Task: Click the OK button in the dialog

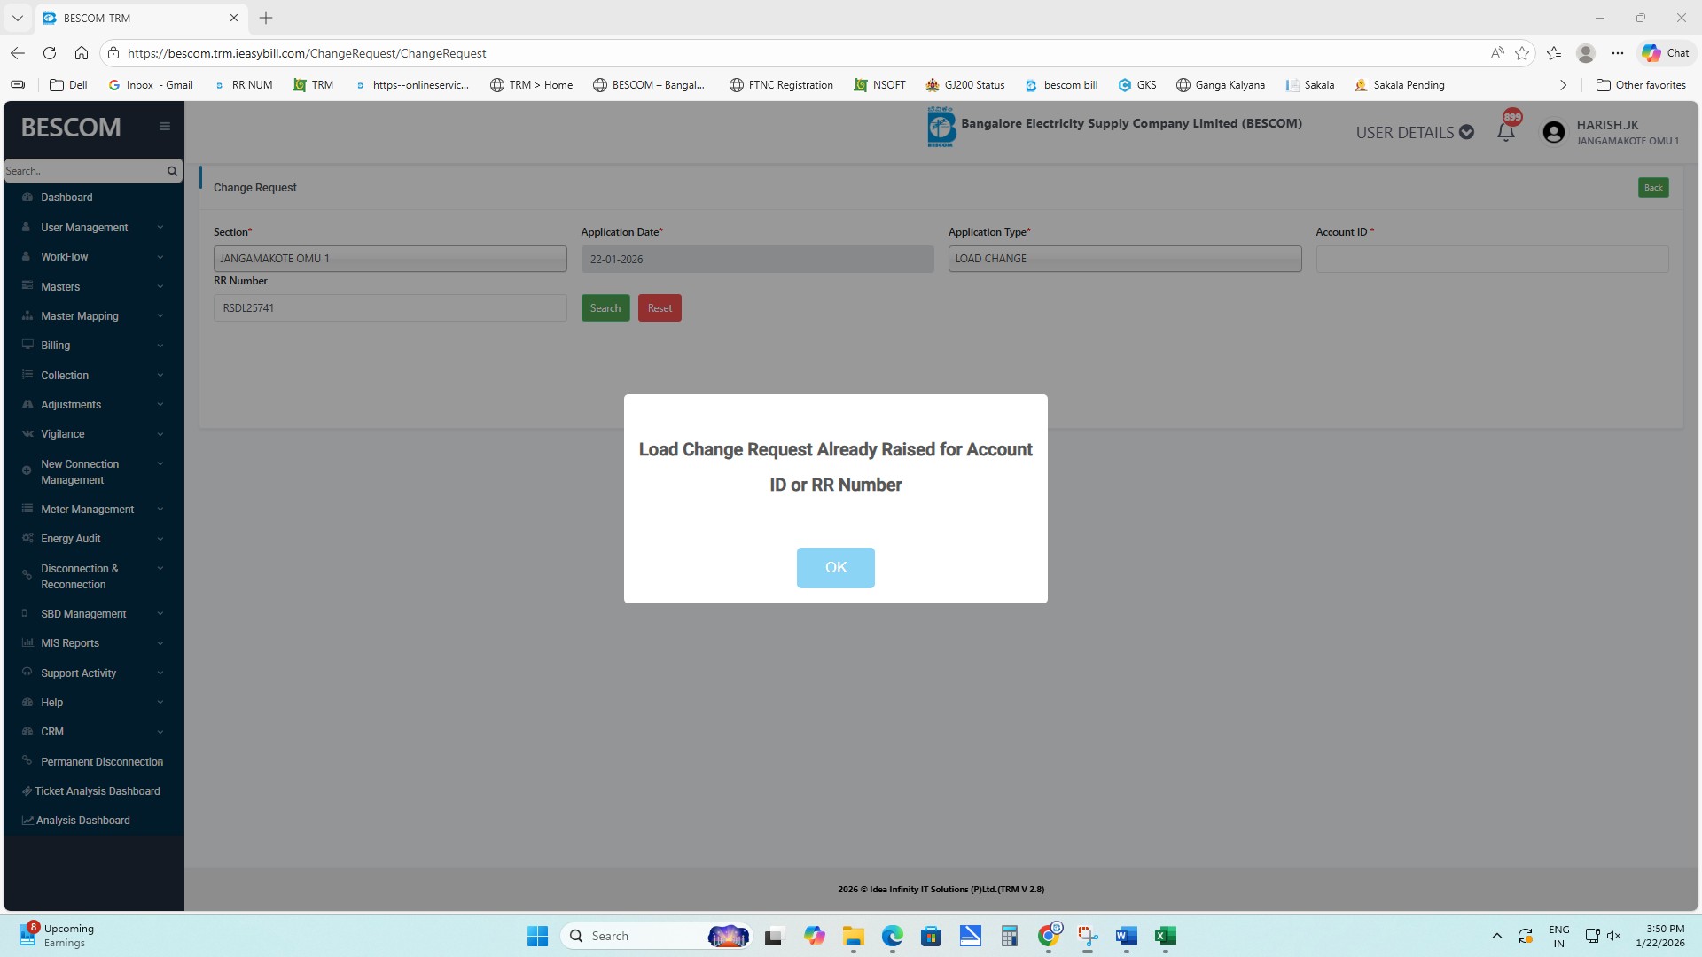Action: 835,567
